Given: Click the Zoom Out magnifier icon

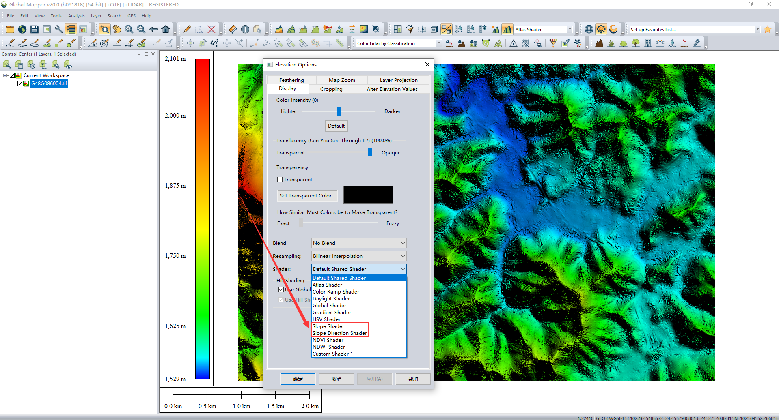Looking at the screenshot, I should (141, 29).
